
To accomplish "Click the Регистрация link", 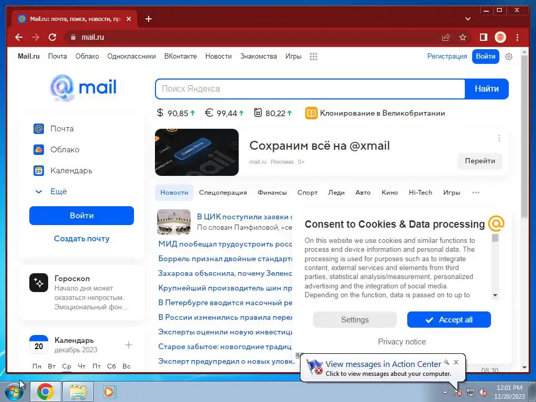I will coord(447,57).
